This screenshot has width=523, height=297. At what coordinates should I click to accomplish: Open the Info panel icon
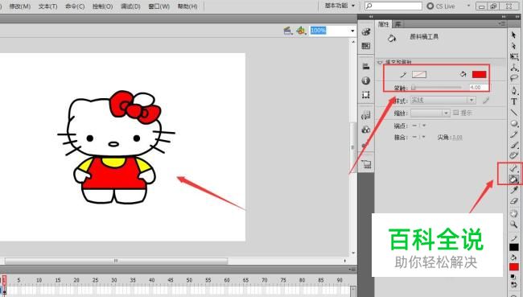pos(366,80)
